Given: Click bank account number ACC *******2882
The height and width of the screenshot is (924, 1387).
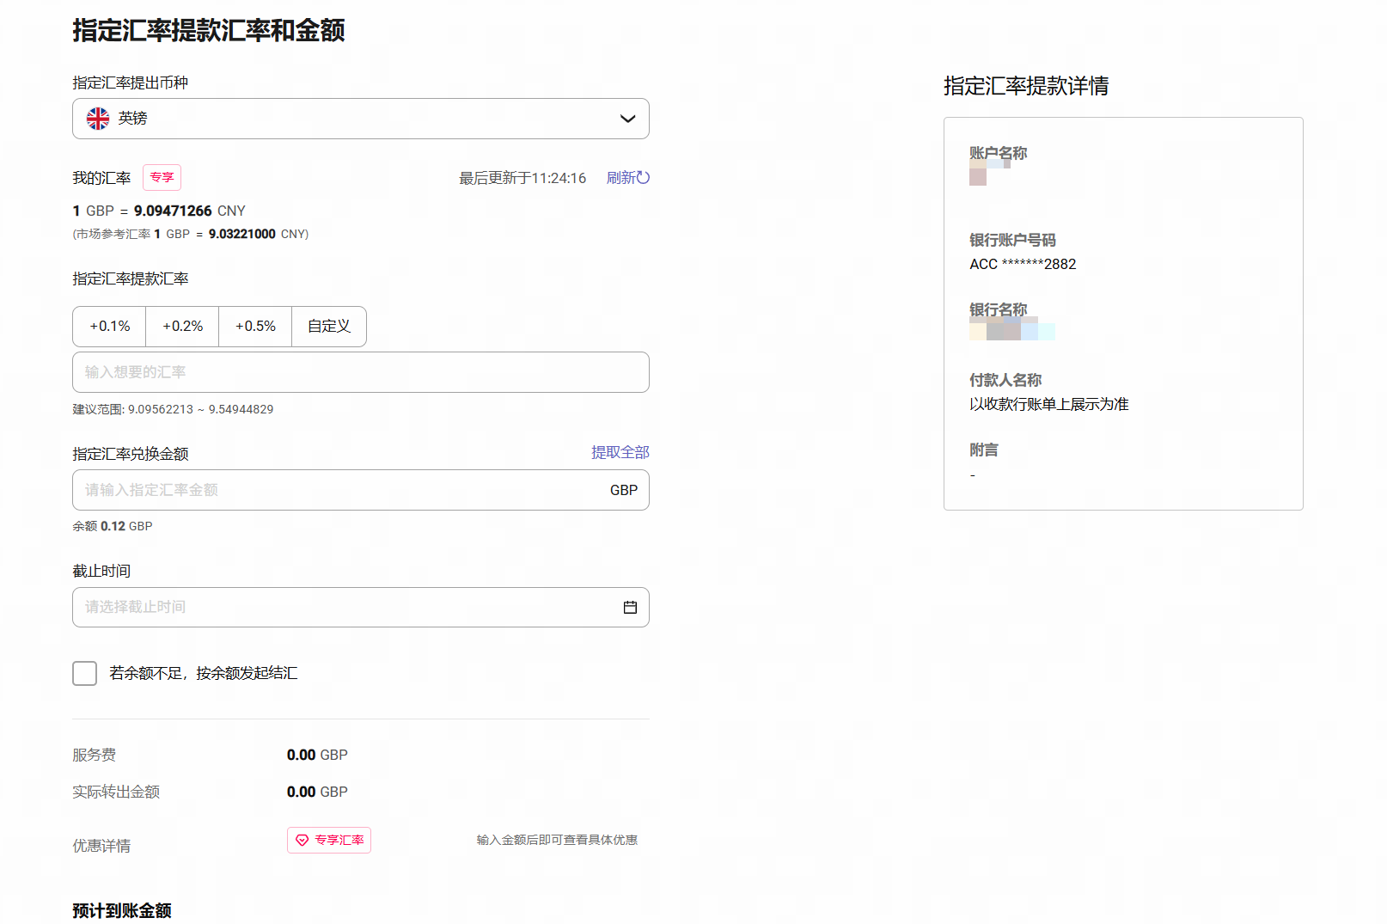Looking at the screenshot, I should point(1023,264).
